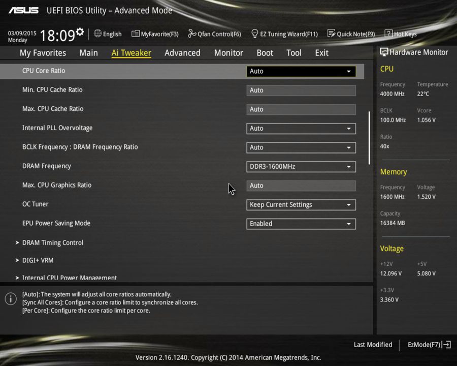
Task: View the Hot Keys reference
Action: 401,34
